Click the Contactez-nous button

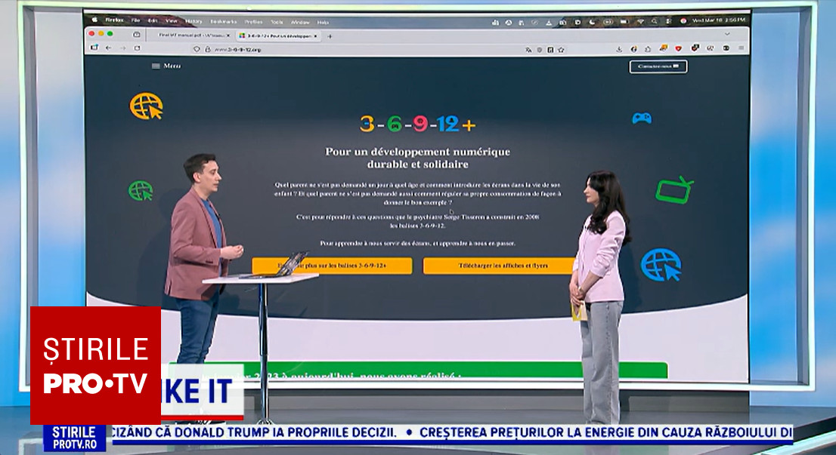658,66
